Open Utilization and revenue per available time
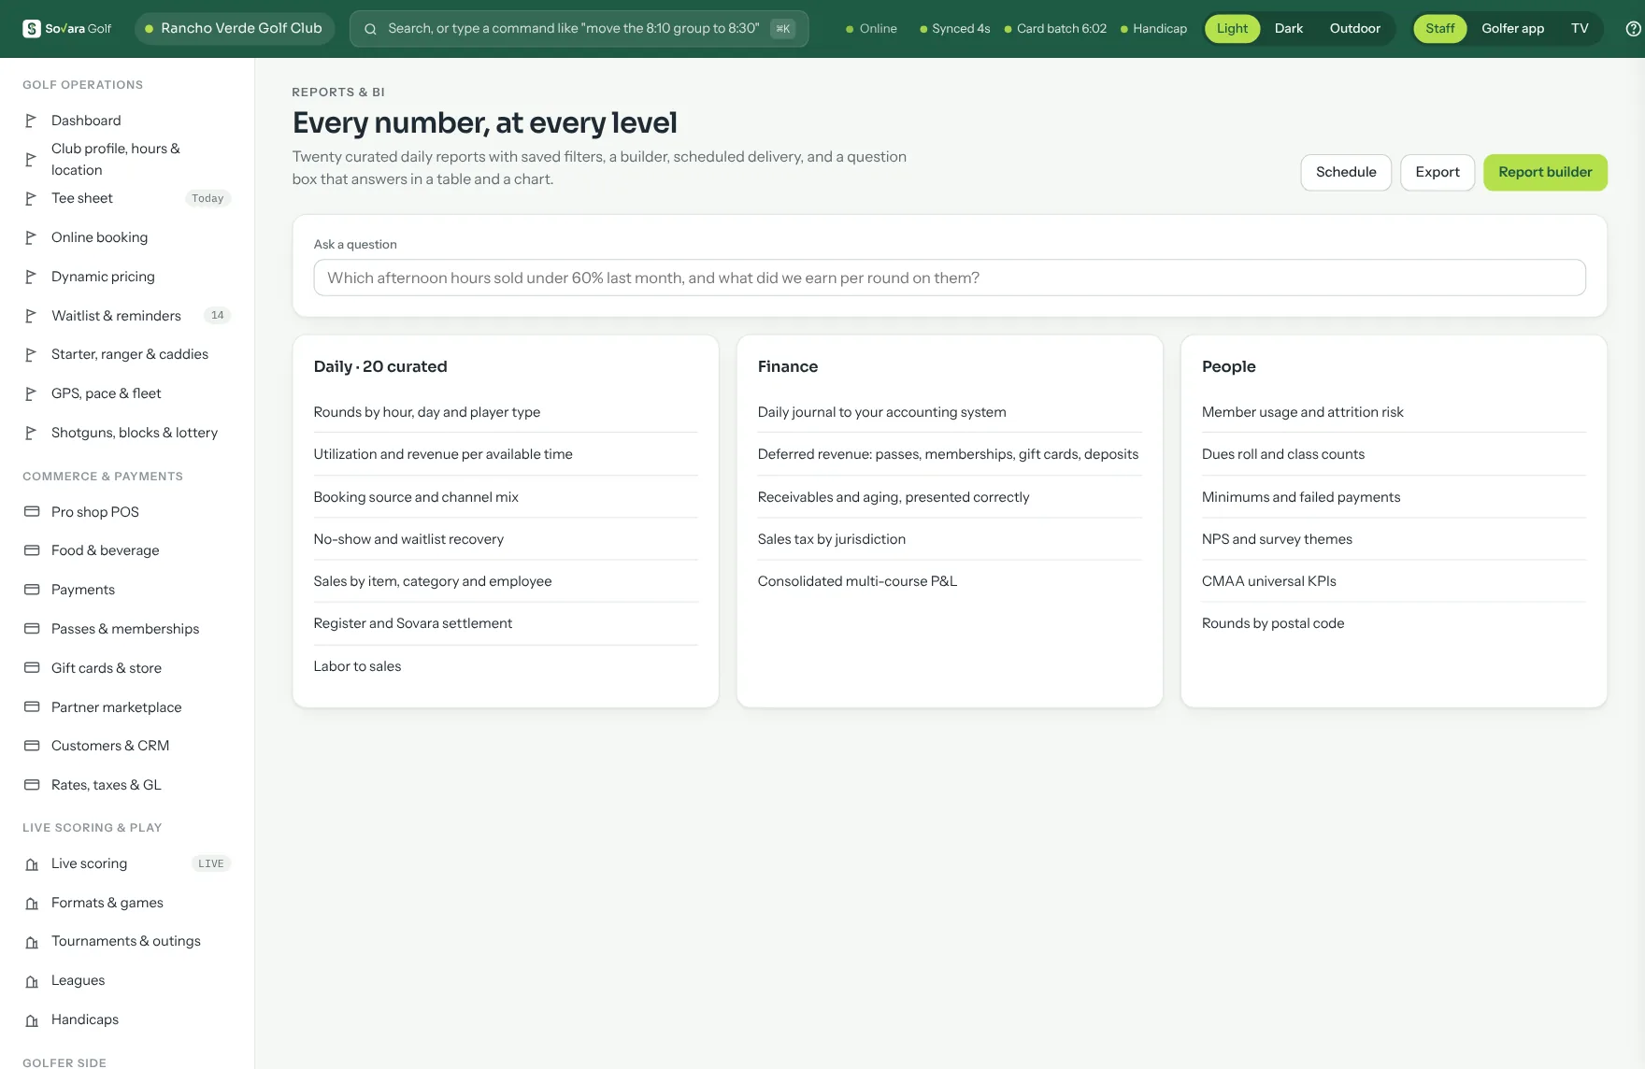 506,454
